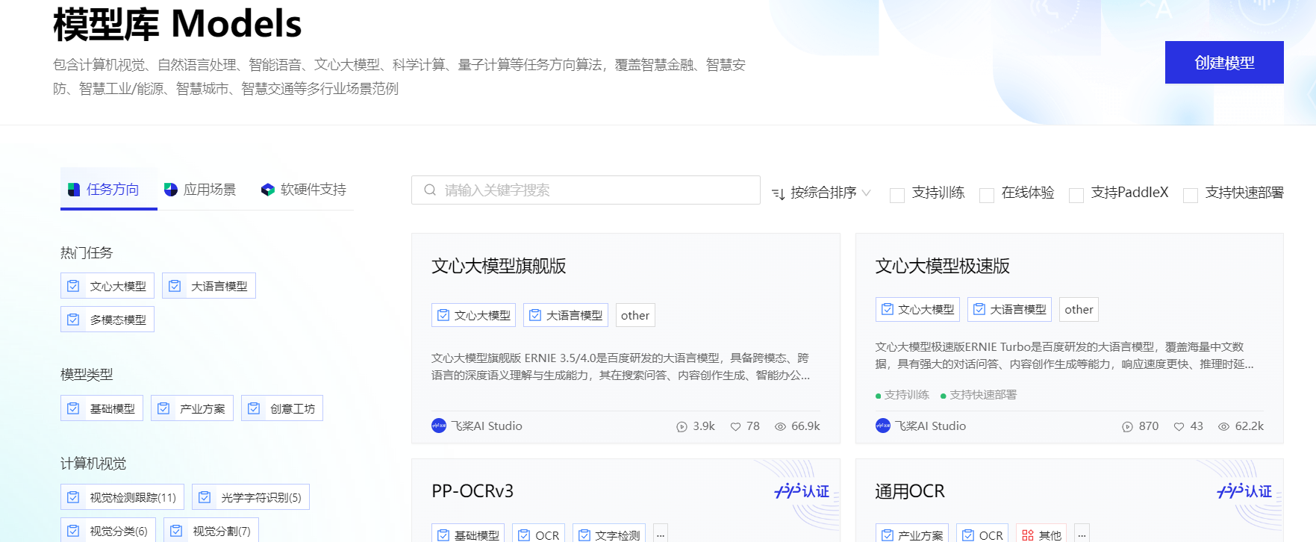Image resolution: width=1316 pixels, height=542 pixels.
Task: Select 文心大模型 under 热门任务
Action: [107, 286]
